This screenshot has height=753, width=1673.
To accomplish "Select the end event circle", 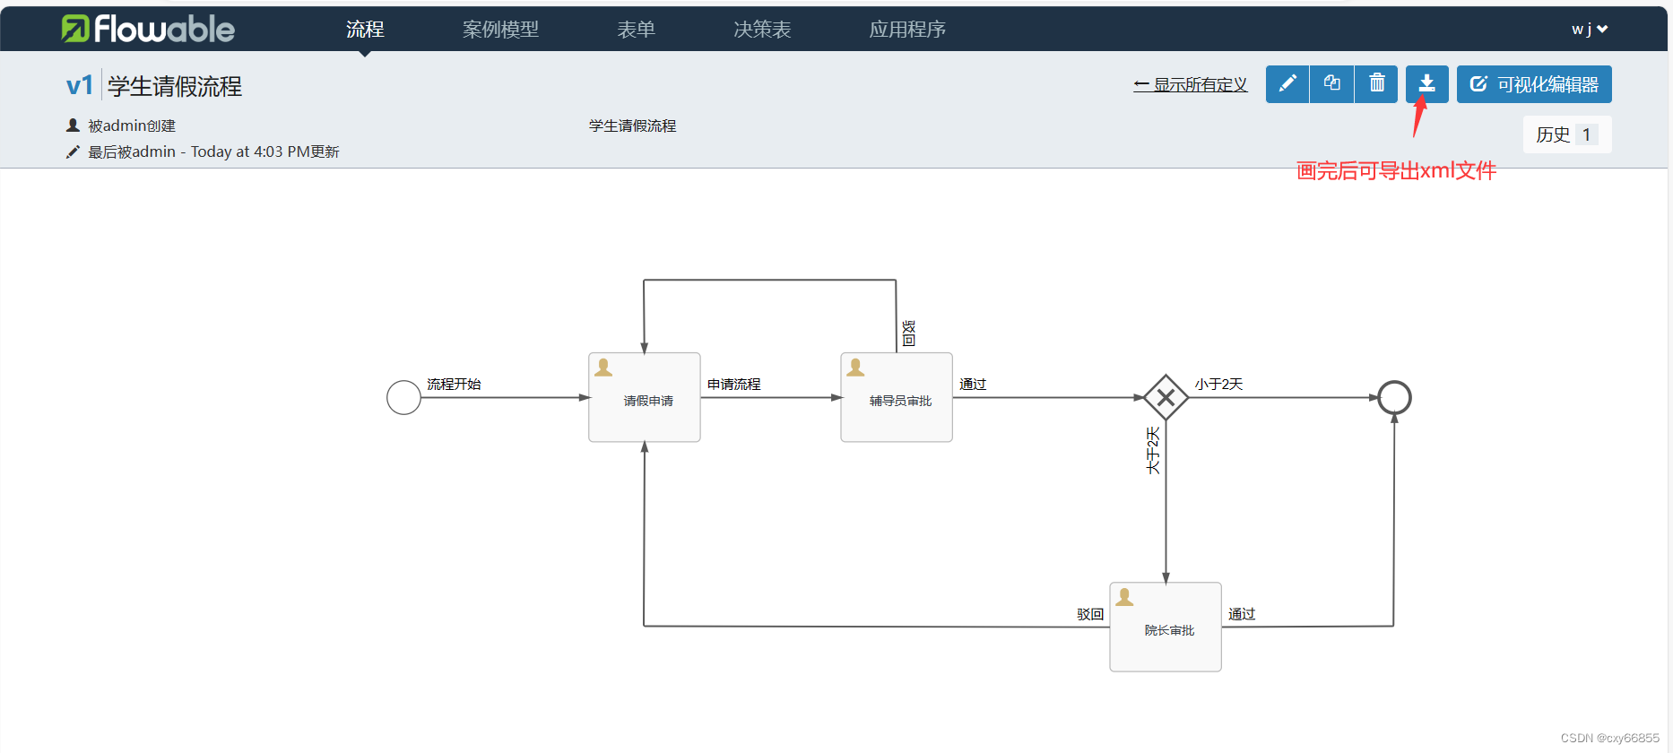I will (1394, 397).
